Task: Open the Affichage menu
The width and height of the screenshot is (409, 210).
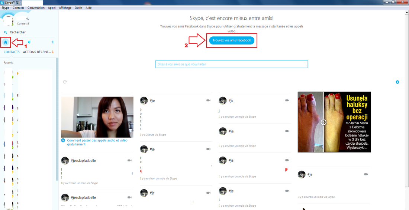Action: (65, 8)
